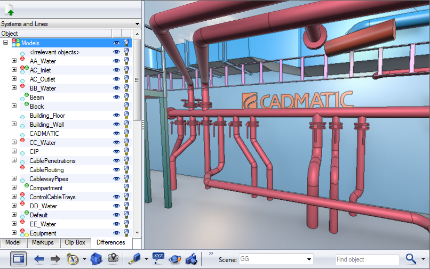Click the light bulb for Building_Floor
430x269 pixels.
[x=126, y=115]
